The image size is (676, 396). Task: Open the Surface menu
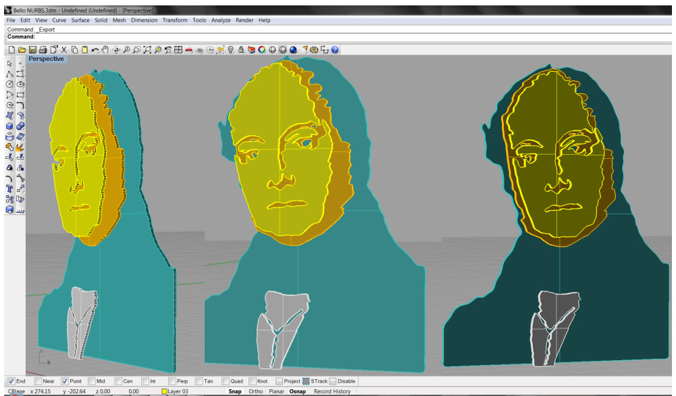coord(80,20)
